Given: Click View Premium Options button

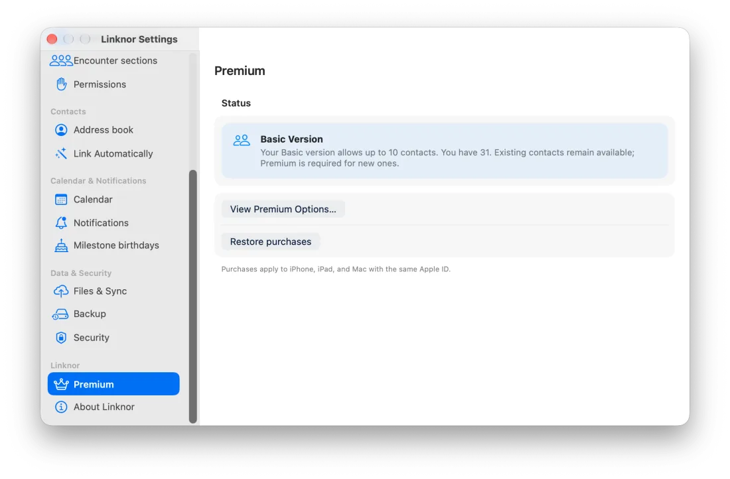Looking at the screenshot, I should (283, 210).
